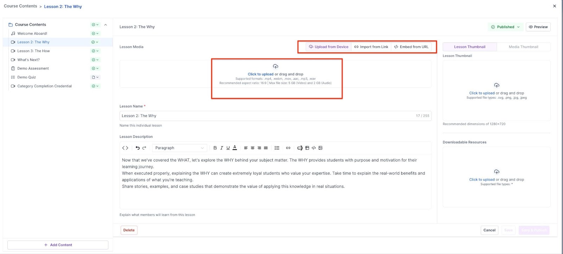Apply italic formatting to description text
Screen dimensions: 563x254
click(x=222, y=148)
